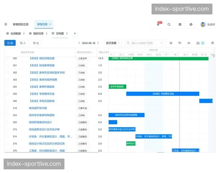
Task: Open task link in row 376
Action: tap(47, 151)
